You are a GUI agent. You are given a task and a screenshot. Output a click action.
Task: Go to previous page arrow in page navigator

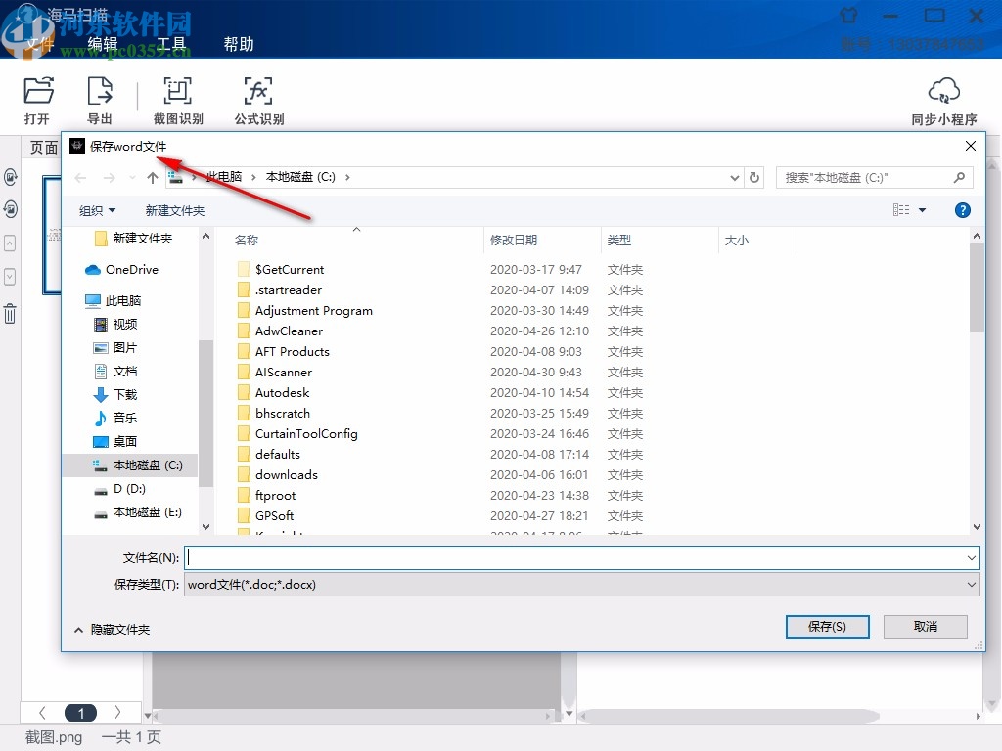pyautogui.click(x=42, y=712)
